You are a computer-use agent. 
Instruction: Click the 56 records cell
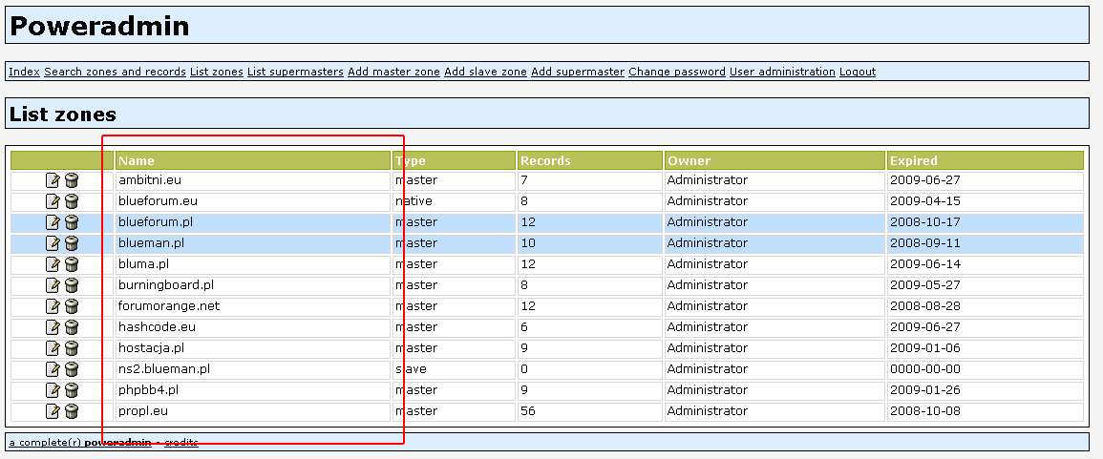589,411
